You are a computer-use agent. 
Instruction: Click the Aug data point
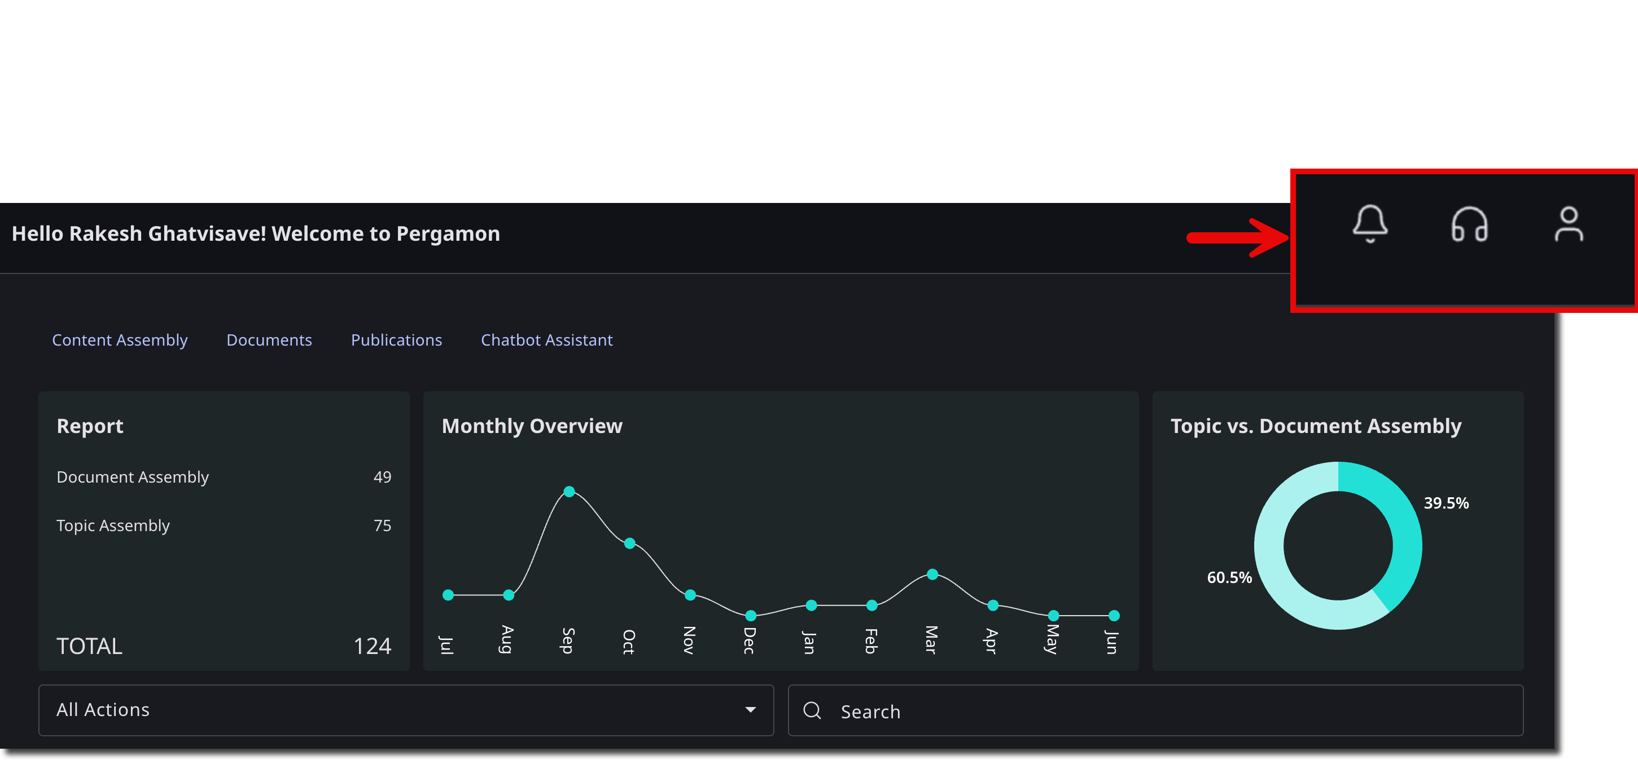coord(509,595)
